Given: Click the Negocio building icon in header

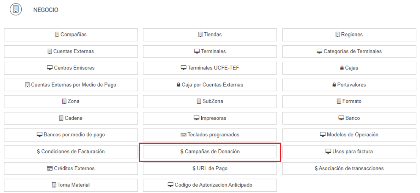Looking at the screenshot, I should pyautogui.click(x=16, y=9).
